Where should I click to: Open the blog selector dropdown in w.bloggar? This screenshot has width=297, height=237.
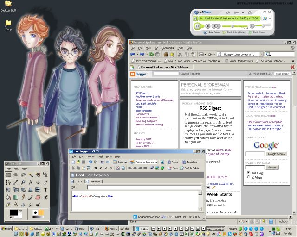(158, 162)
